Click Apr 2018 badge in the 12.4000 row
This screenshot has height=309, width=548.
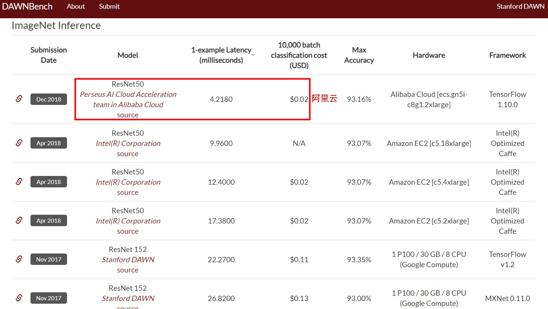[x=49, y=182]
